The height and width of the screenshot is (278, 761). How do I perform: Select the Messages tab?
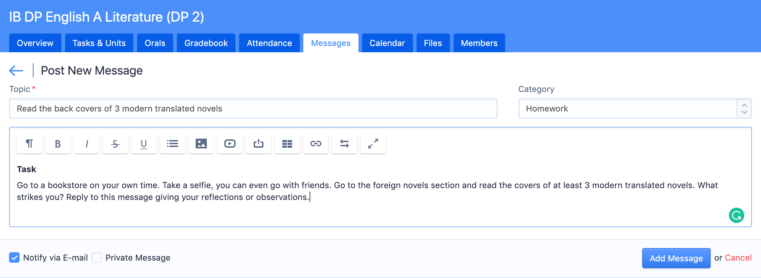(x=331, y=43)
